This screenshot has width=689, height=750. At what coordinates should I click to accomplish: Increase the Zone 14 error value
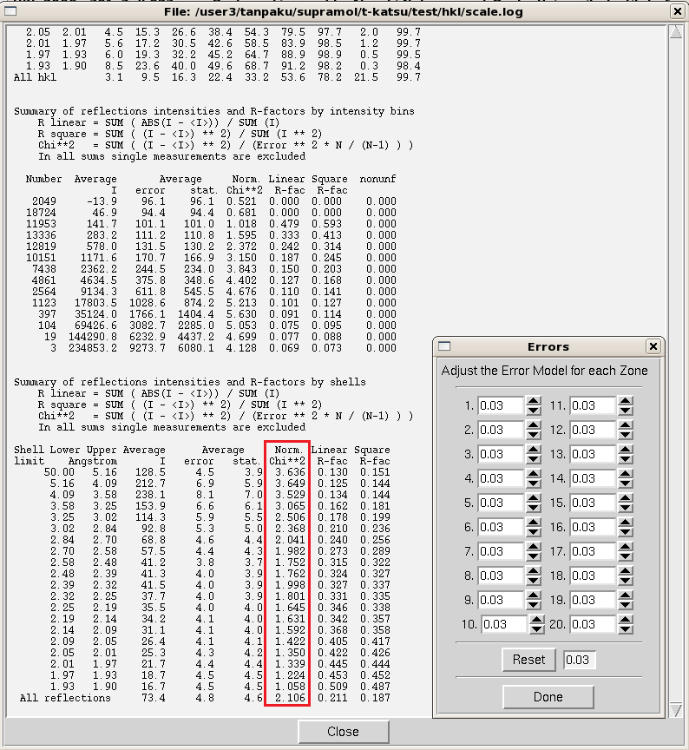pos(625,474)
